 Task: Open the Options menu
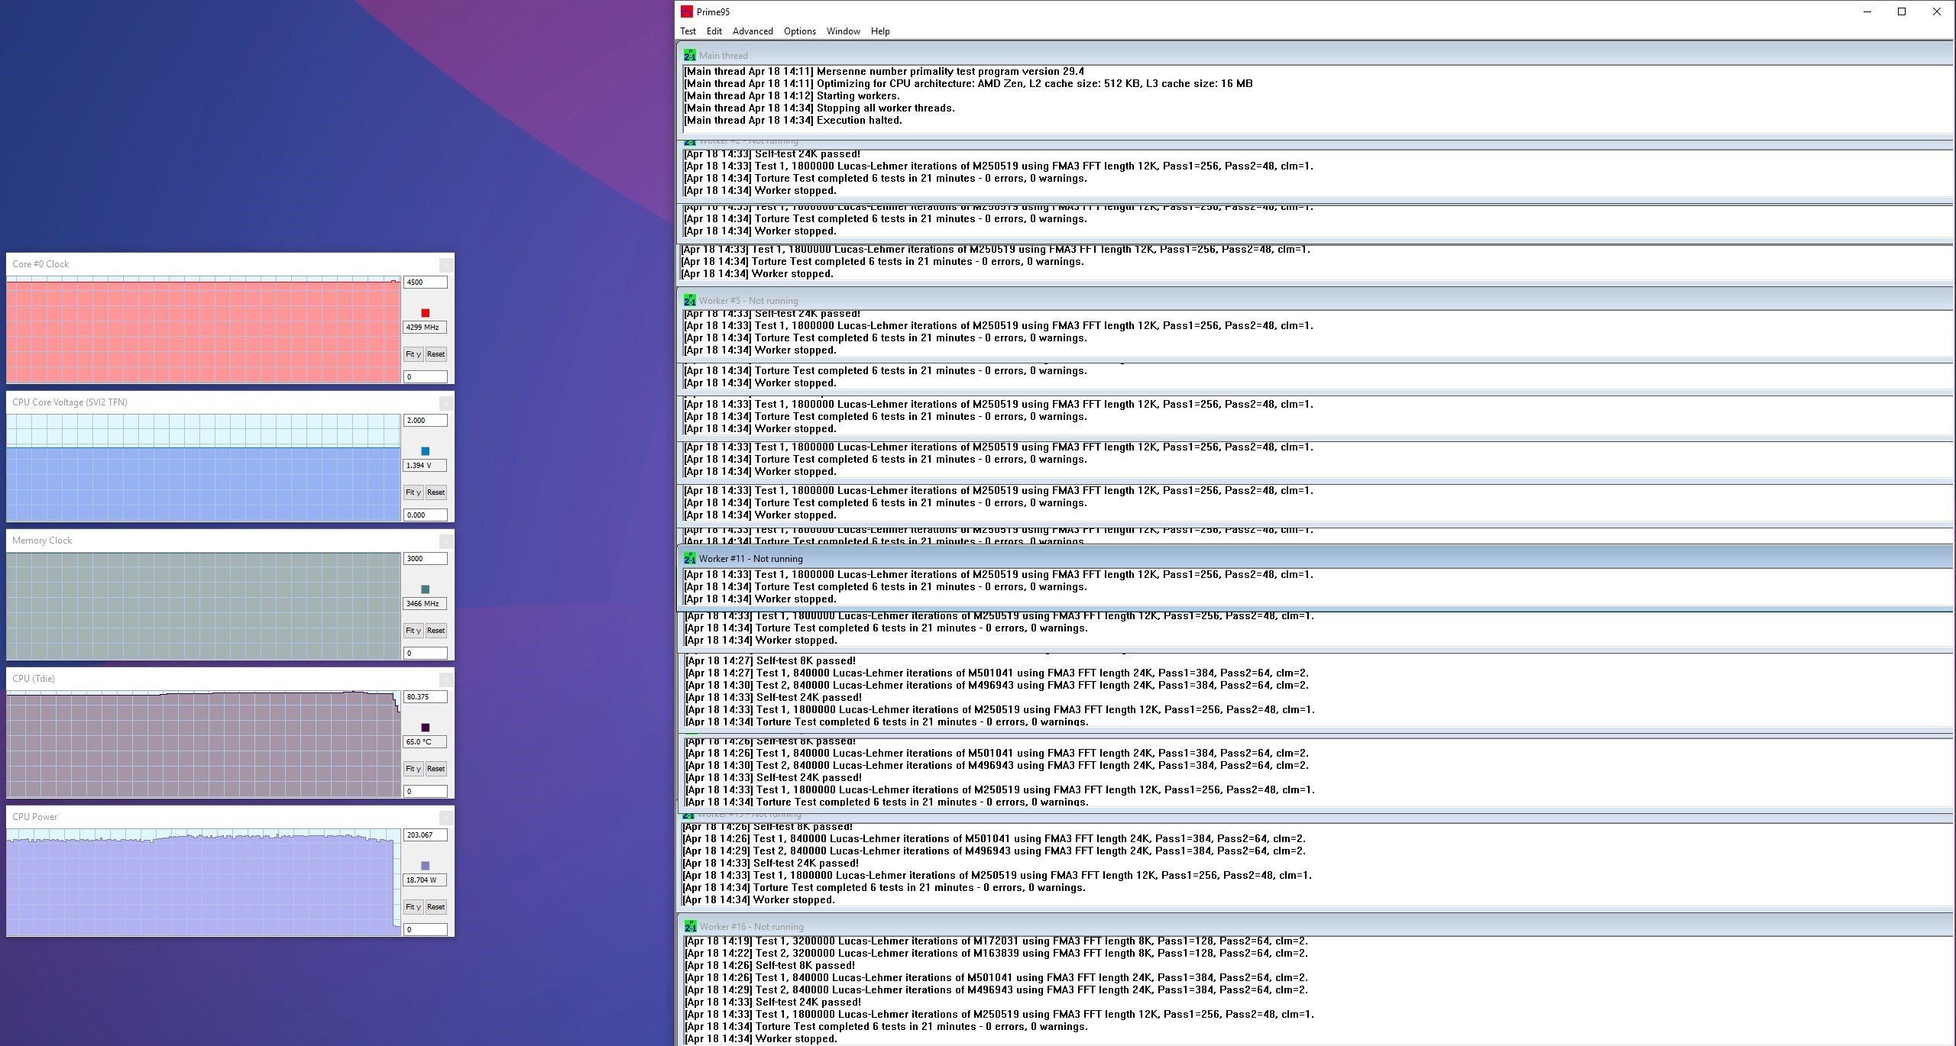tap(799, 31)
